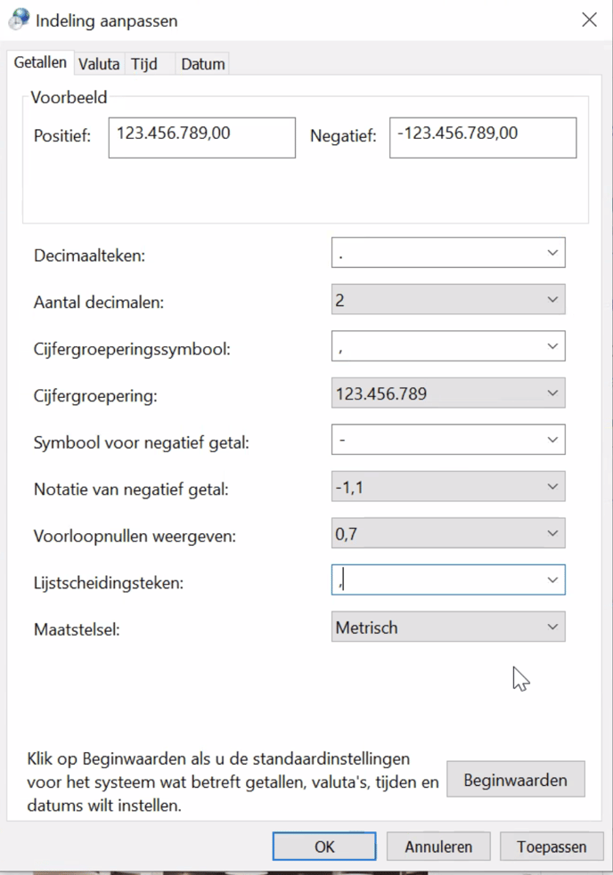Click the Beginwaarden reset button
613x875 pixels.
click(515, 780)
